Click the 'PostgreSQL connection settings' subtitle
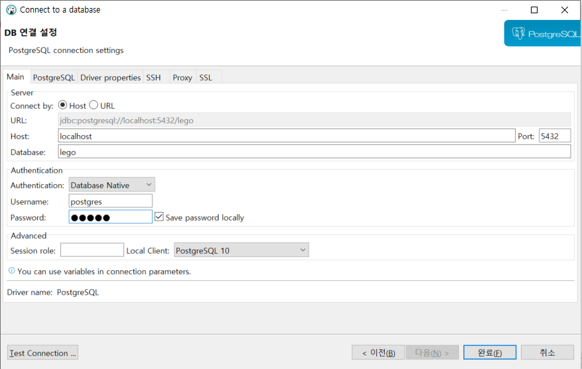 click(66, 50)
